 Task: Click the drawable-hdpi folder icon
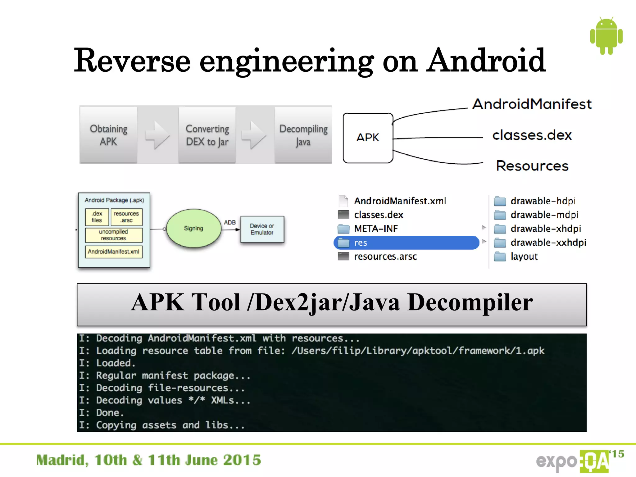pos(500,201)
